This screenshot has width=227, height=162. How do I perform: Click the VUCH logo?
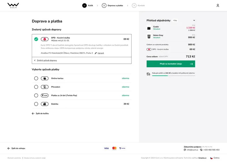click(13, 6)
